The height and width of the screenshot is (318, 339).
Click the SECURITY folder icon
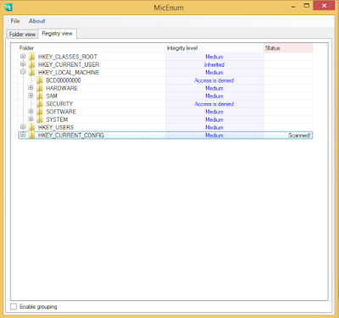pyautogui.click(x=40, y=104)
